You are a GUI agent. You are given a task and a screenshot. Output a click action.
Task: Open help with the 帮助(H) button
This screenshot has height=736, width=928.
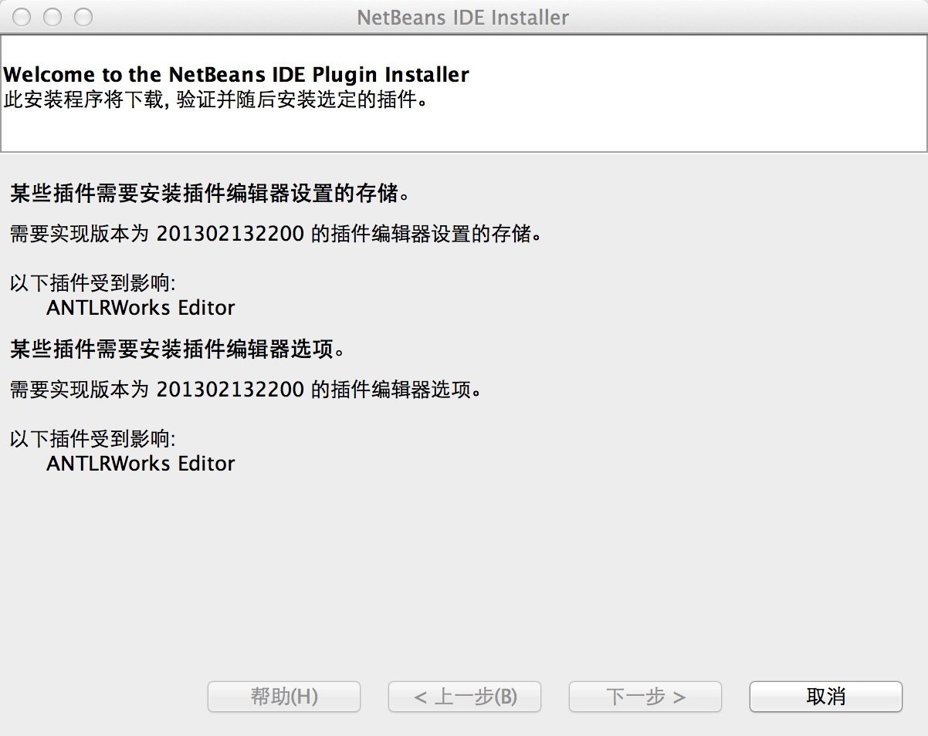(x=284, y=697)
